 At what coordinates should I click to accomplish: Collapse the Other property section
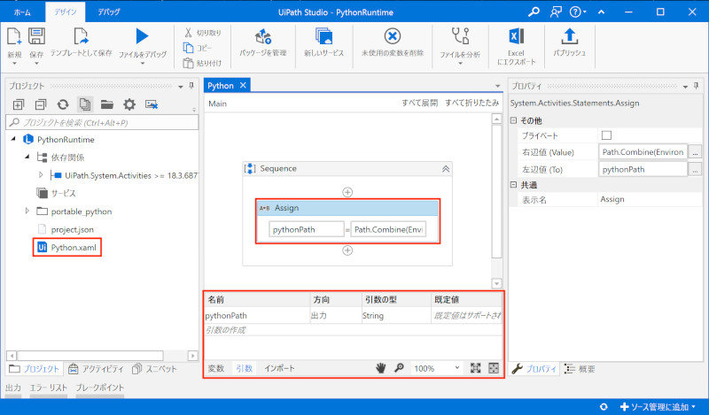point(513,120)
